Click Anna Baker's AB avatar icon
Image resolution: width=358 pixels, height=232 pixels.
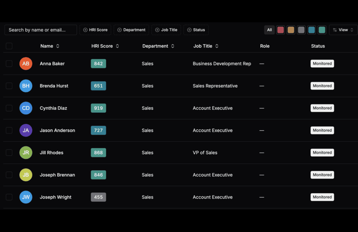tap(26, 64)
